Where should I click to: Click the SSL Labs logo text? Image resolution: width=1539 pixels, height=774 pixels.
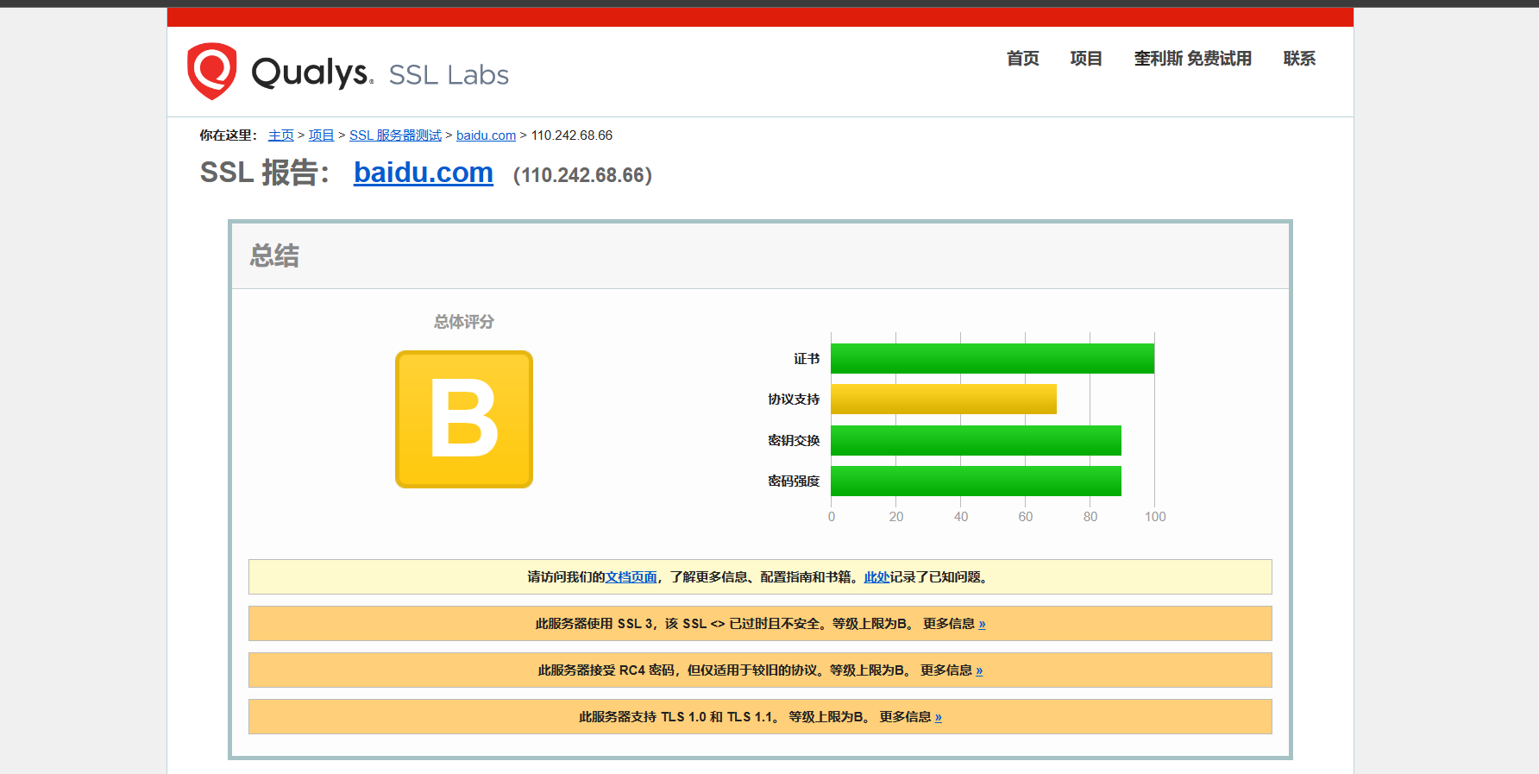448,75
